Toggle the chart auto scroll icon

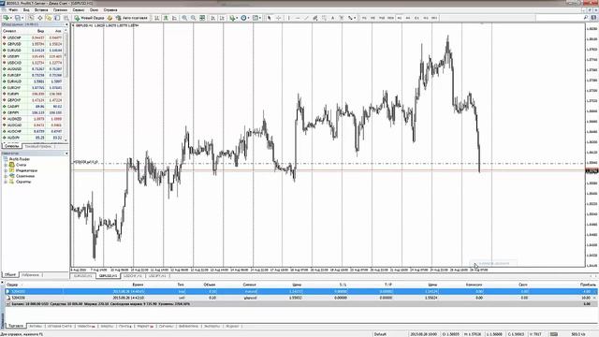point(212,18)
